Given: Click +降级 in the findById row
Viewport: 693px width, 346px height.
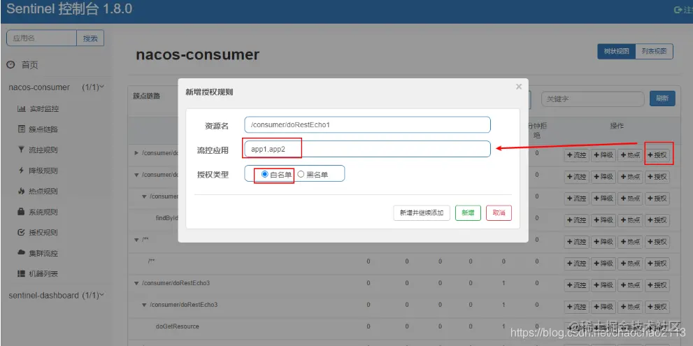Looking at the screenshot, I should point(603,220).
